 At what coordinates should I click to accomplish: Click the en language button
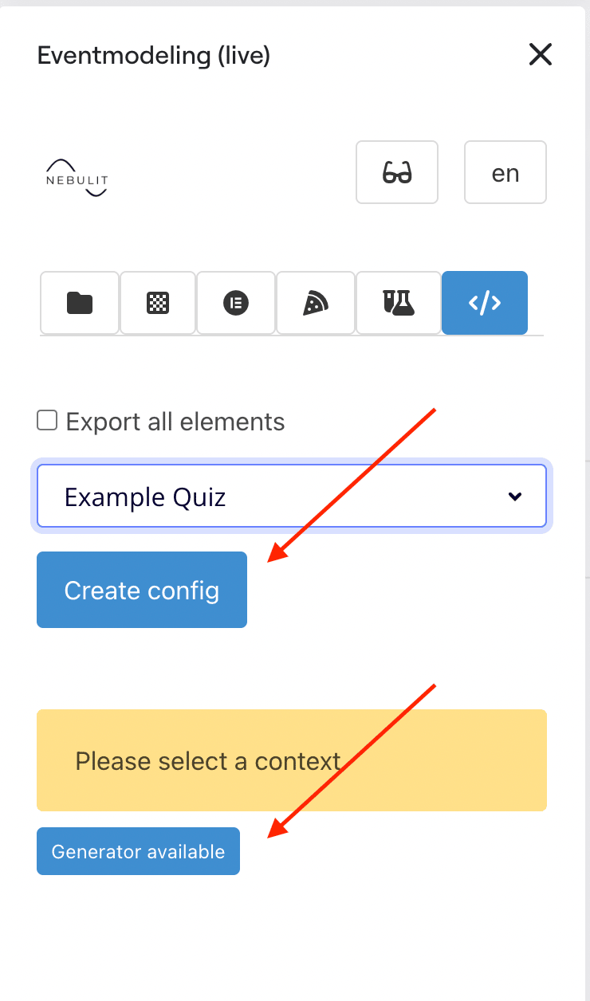click(505, 172)
